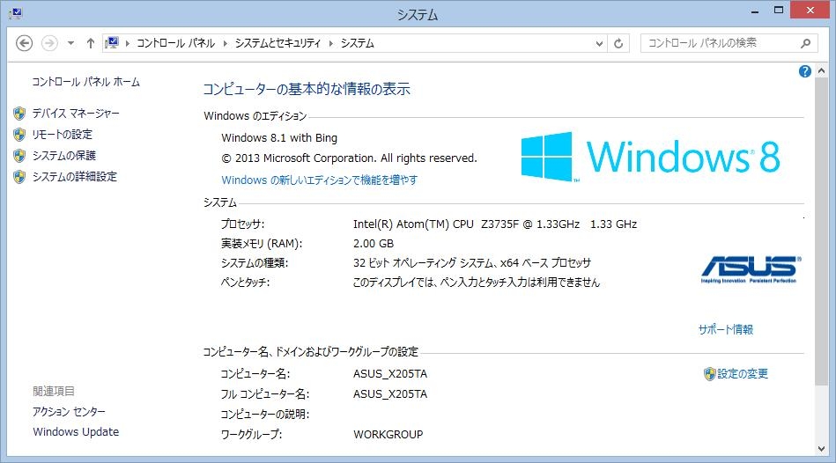Go up one level with up arrow
Image resolution: width=836 pixels, height=463 pixels.
(90, 43)
